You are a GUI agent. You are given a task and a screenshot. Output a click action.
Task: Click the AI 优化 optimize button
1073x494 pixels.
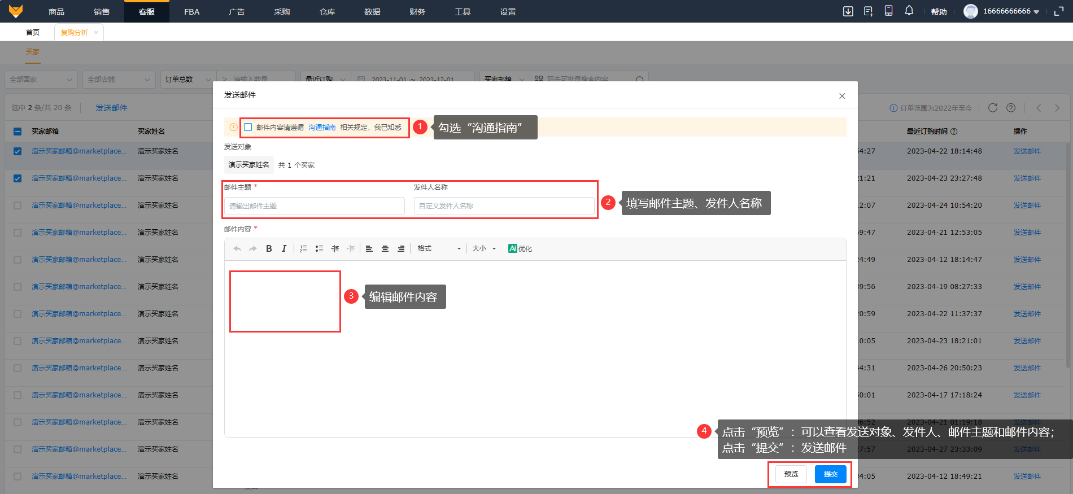(520, 248)
